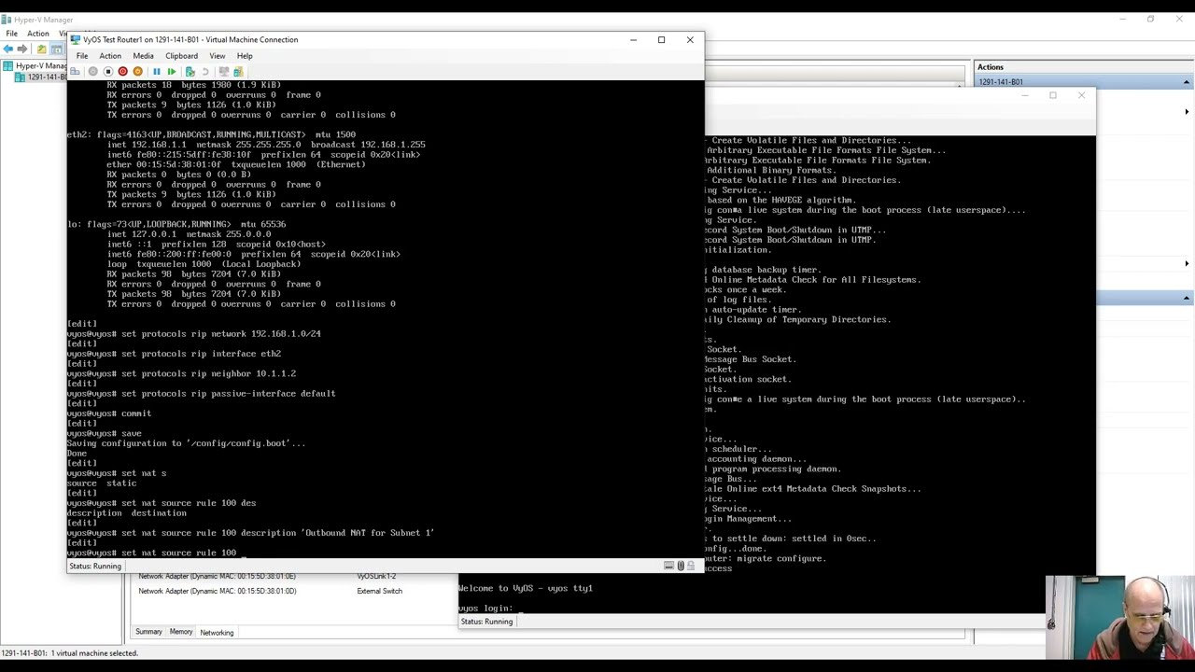Click the Enhanced Session toolbar icon

click(x=223, y=72)
